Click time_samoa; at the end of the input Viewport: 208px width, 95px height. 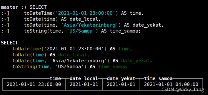125,31
